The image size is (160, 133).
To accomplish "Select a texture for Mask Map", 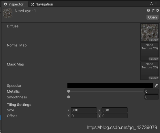I will (153, 78).
